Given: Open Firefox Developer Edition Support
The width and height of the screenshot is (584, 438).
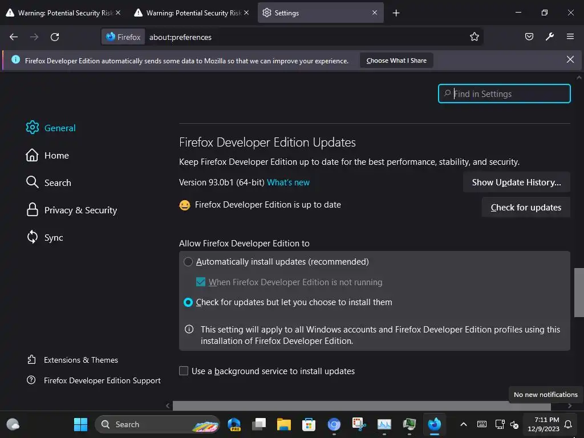Looking at the screenshot, I should tap(94, 380).
